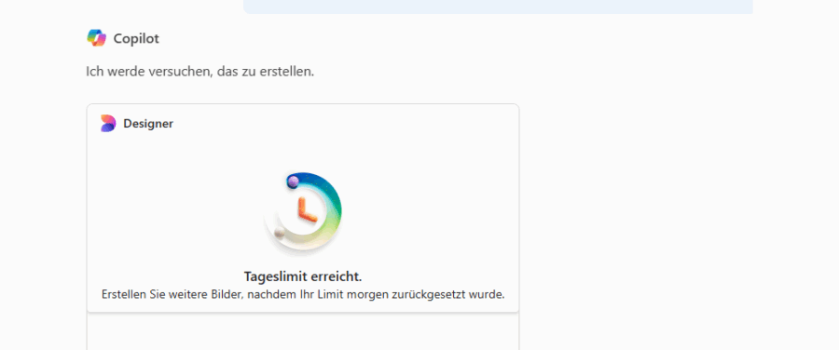This screenshot has height=350, width=839.
Task: Click 'Ich werde versuchen, das zu erstellen.' text
Action: [x=200, y=71]
